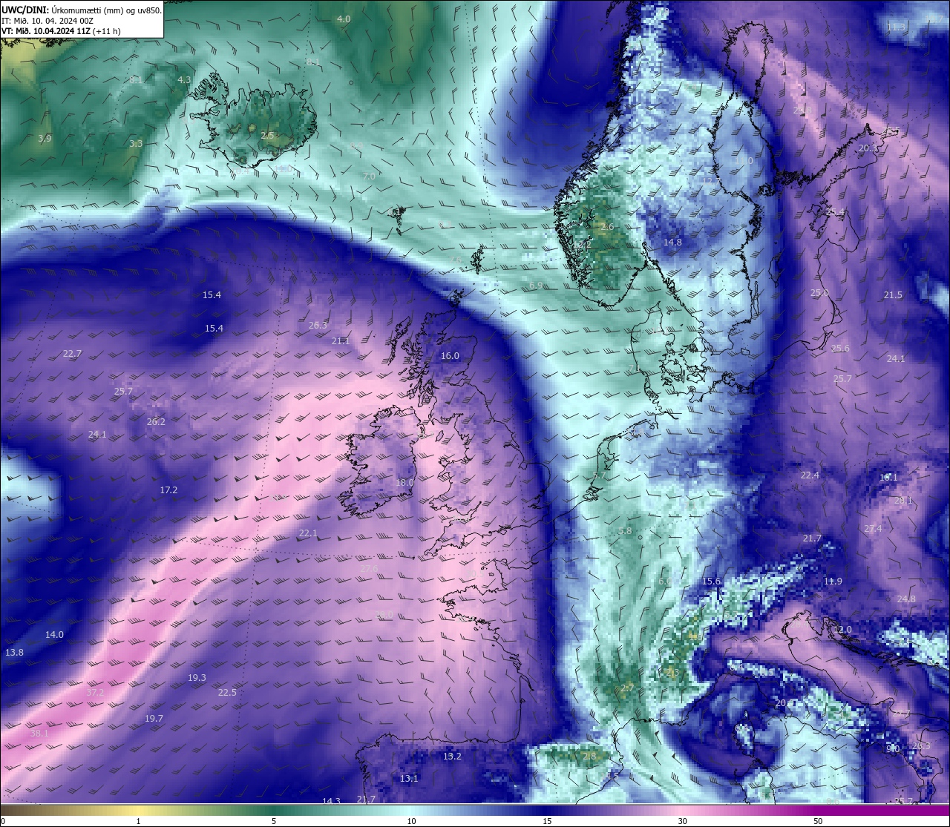Click the 18.0 value over Ireland
950x827 pixels.
pyautogui.click(x=404, y=482)
